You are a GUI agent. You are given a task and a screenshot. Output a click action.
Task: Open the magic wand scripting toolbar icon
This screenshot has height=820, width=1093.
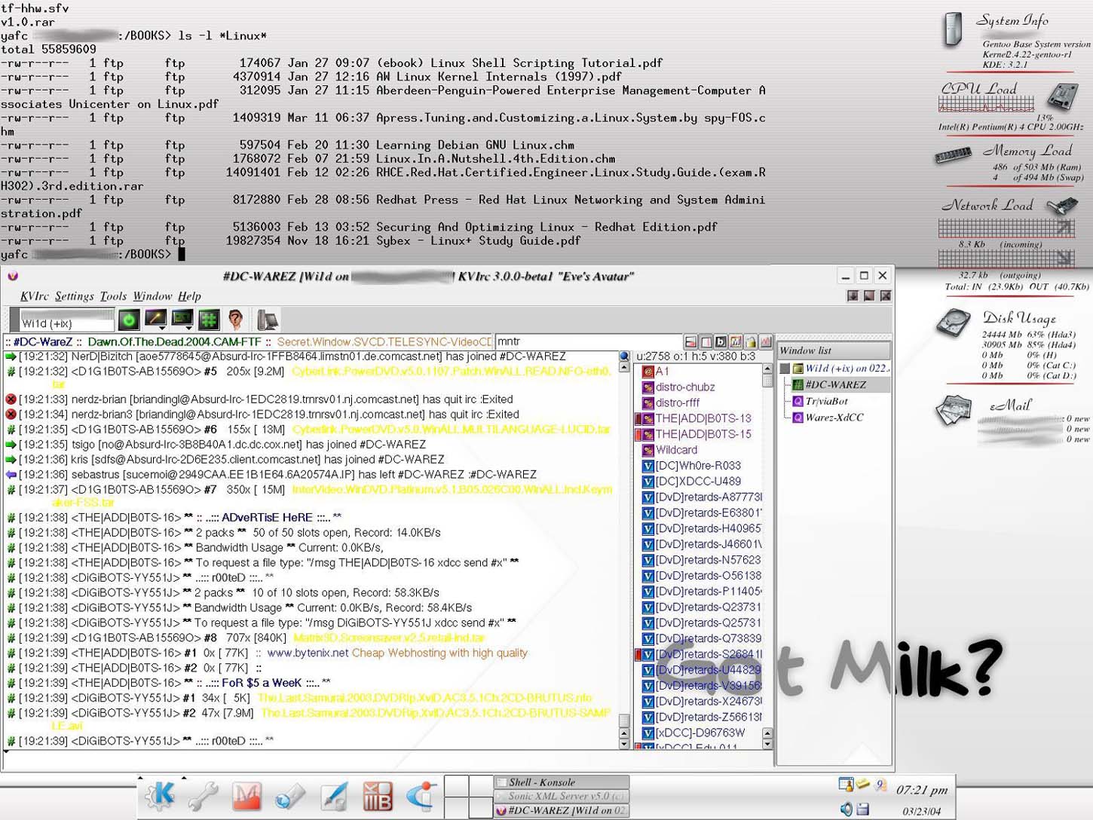tap(155, 320)
